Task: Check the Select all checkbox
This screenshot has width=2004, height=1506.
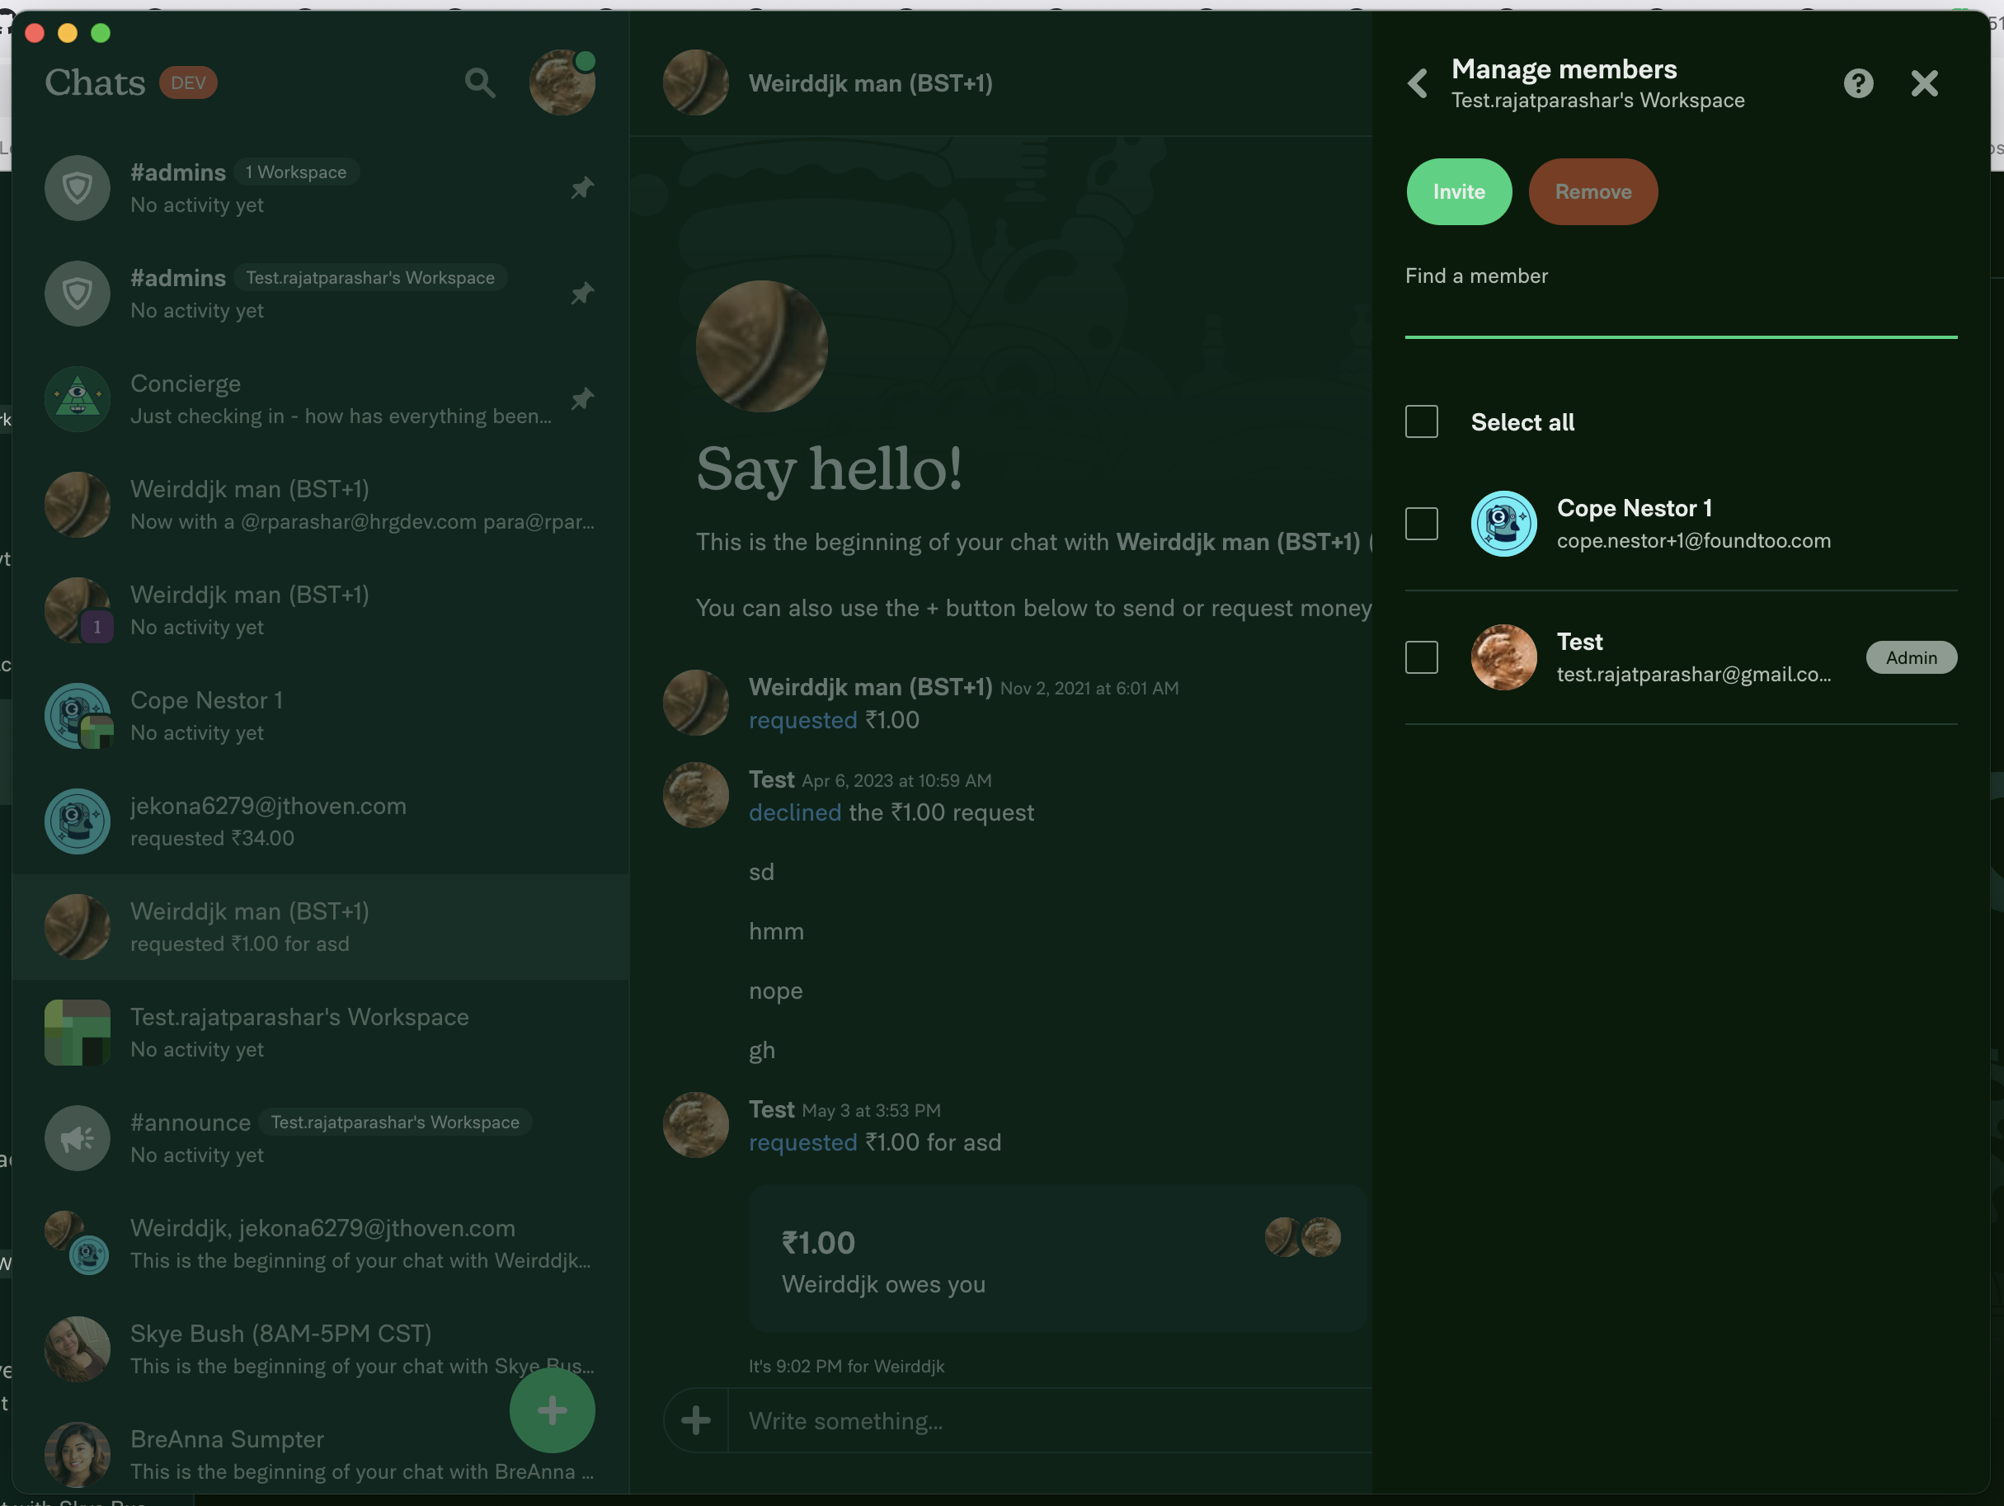Action: coord(1422,421)
